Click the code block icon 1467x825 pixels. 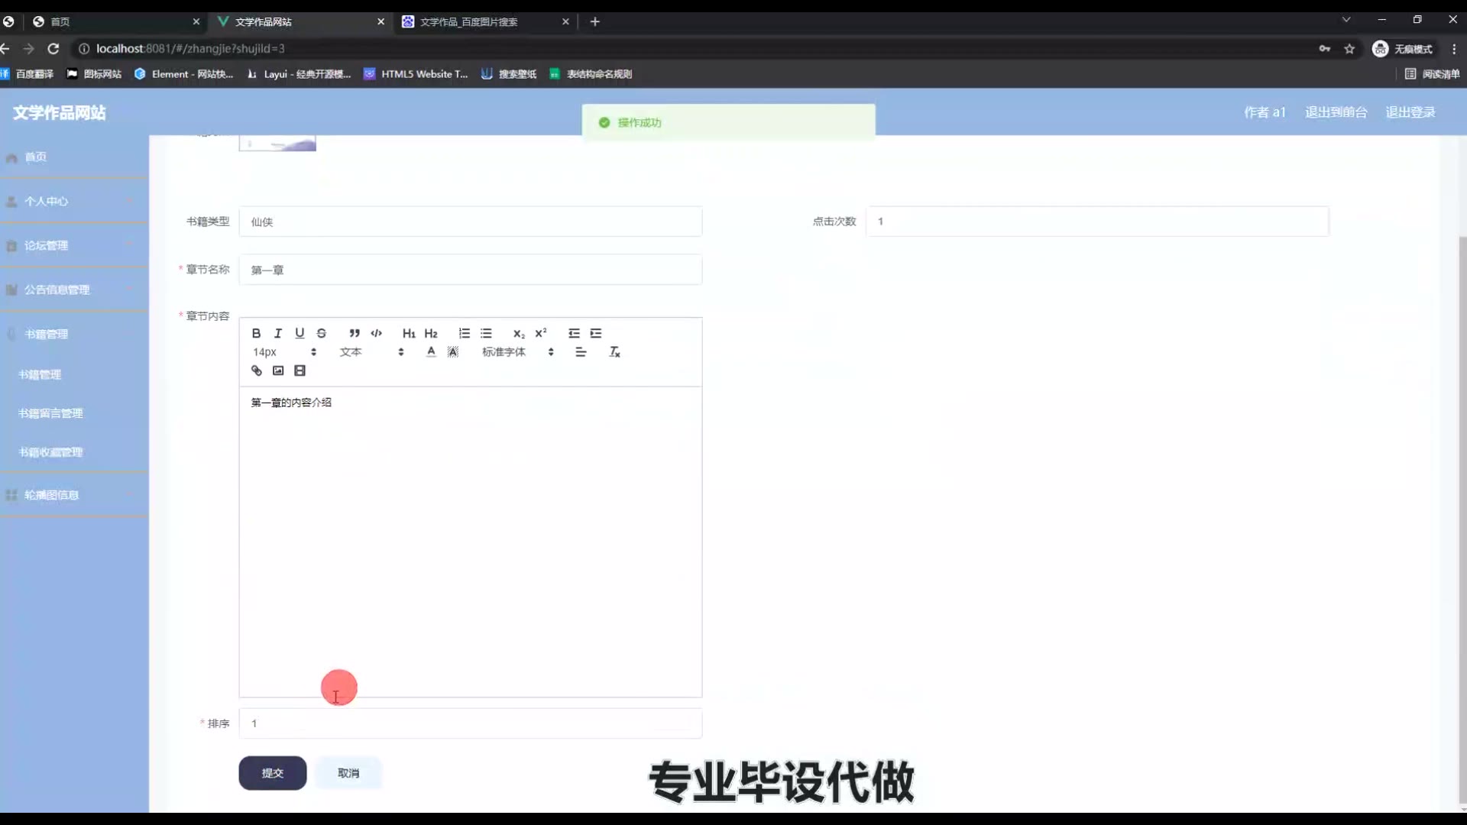(377, 333)
